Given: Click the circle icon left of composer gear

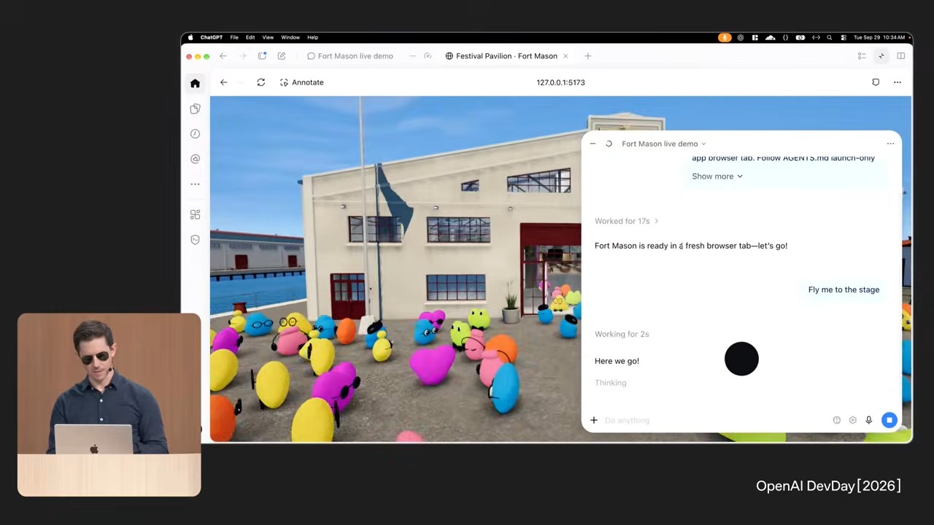Looking at the screenshot, I should click(836, 420).
